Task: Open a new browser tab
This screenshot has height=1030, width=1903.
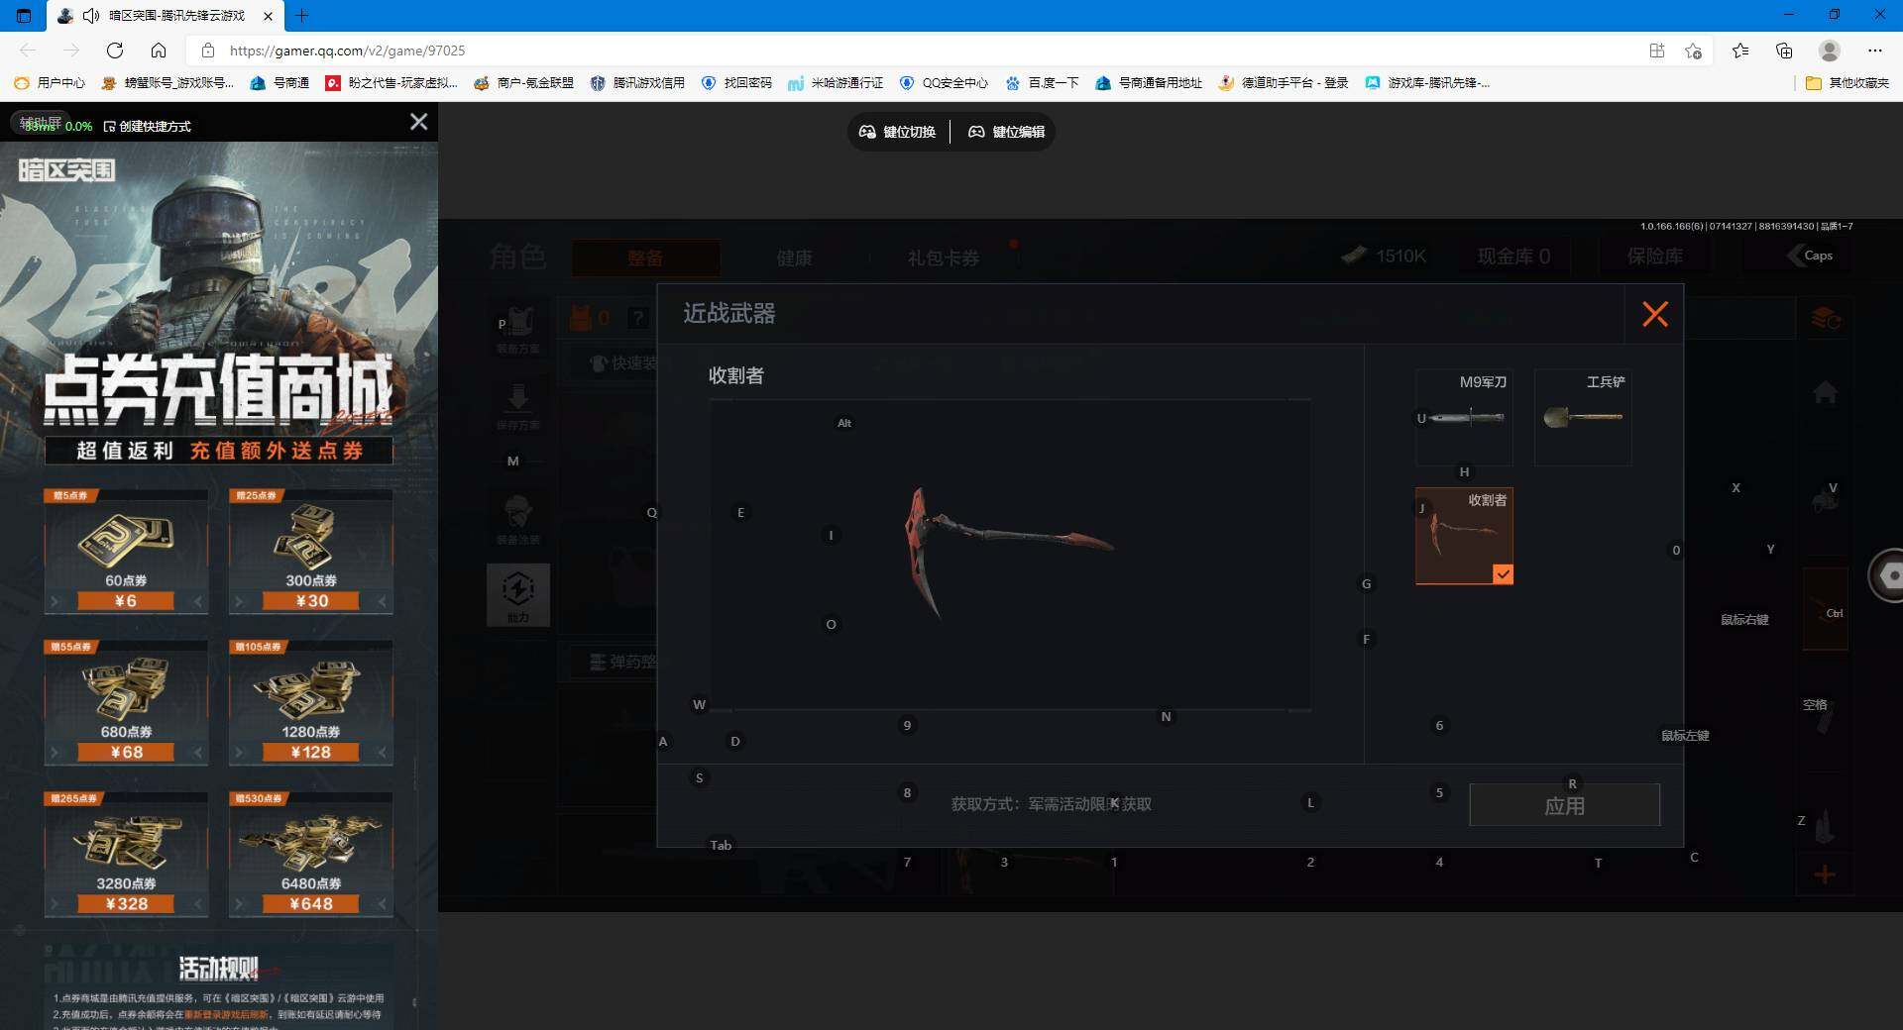Action: tap(302, 16)
